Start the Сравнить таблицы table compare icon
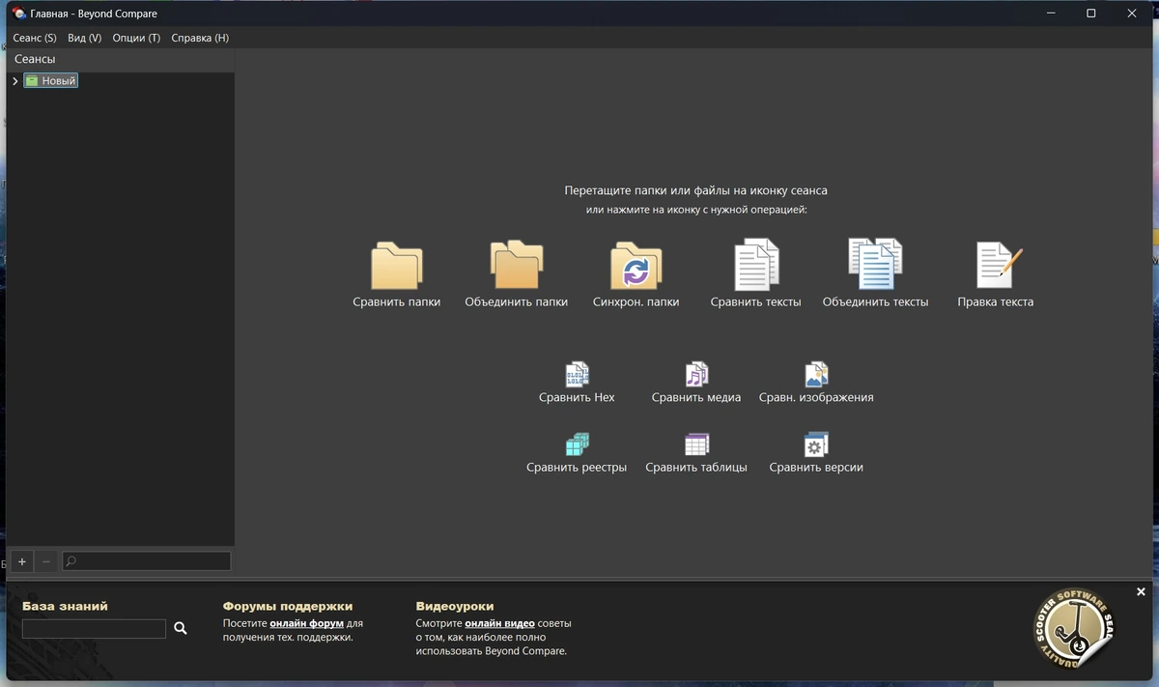This screenshot has height=687, width=1159. point(696,444)
